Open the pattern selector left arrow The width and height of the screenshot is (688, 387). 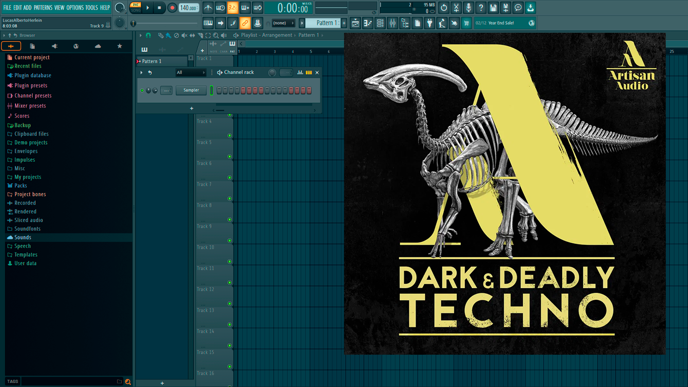302,23
